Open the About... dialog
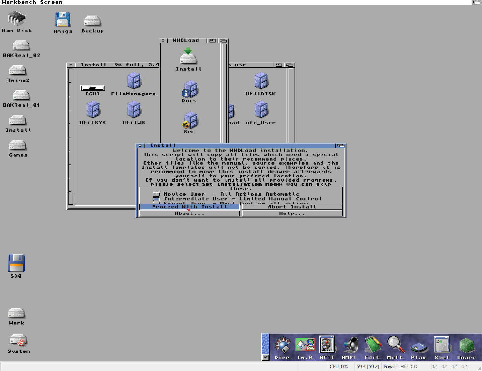Viewport: 482px width, 371px height. pos(189,213)
